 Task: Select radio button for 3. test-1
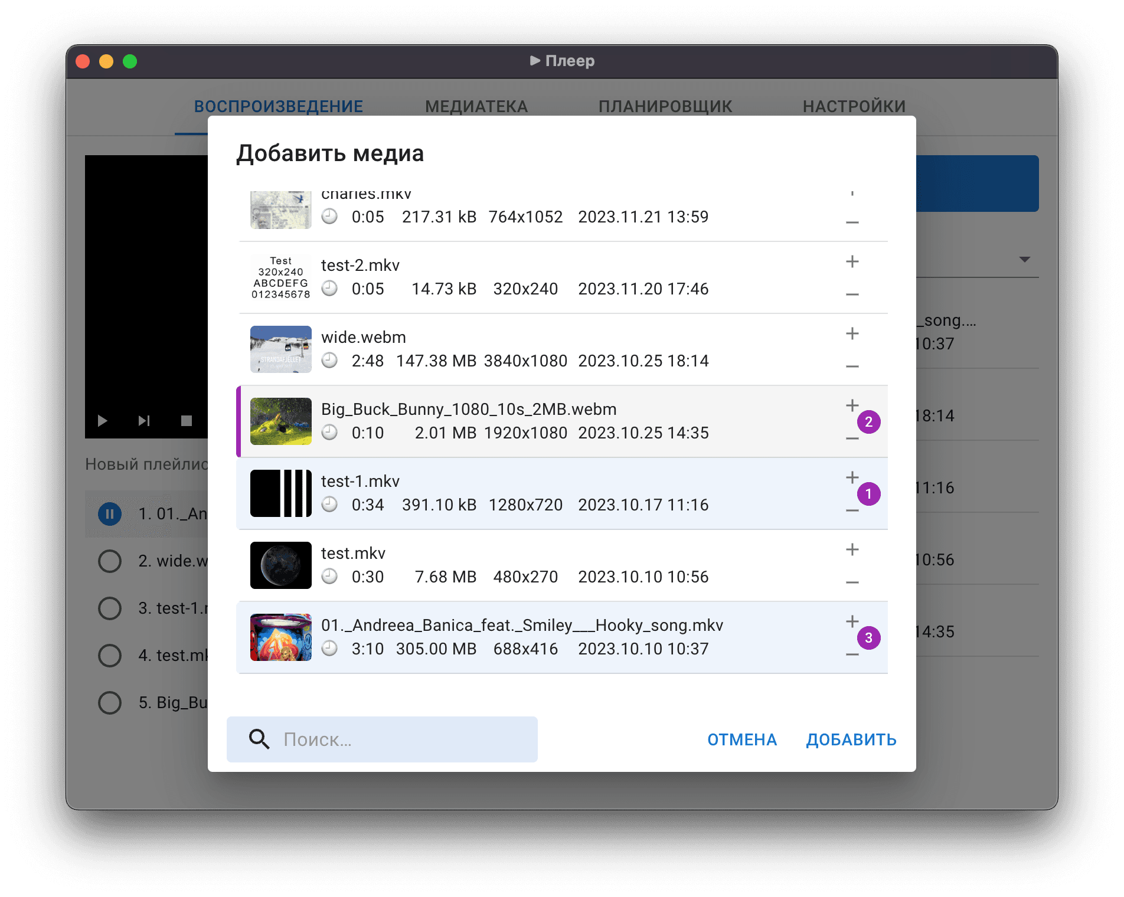(110, 608)
